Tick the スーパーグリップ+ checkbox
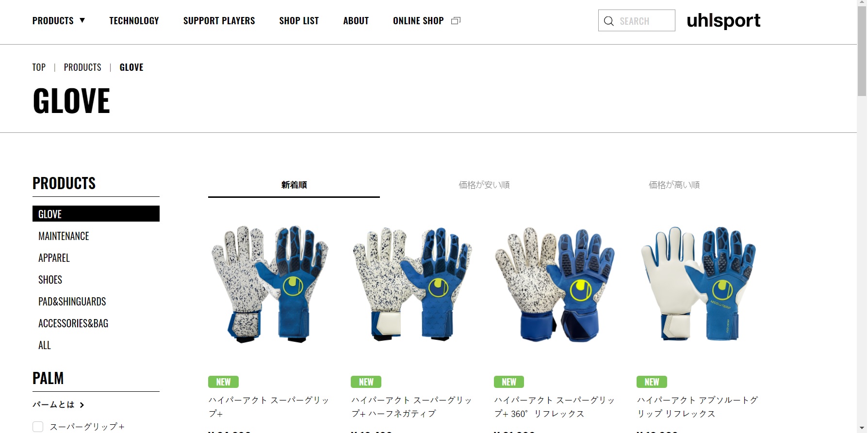Screen dimensions: 868x433 [x=38, y=427]
